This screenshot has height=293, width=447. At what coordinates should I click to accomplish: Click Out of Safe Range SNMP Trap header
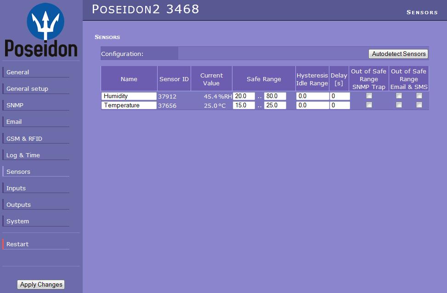[368, 79]
